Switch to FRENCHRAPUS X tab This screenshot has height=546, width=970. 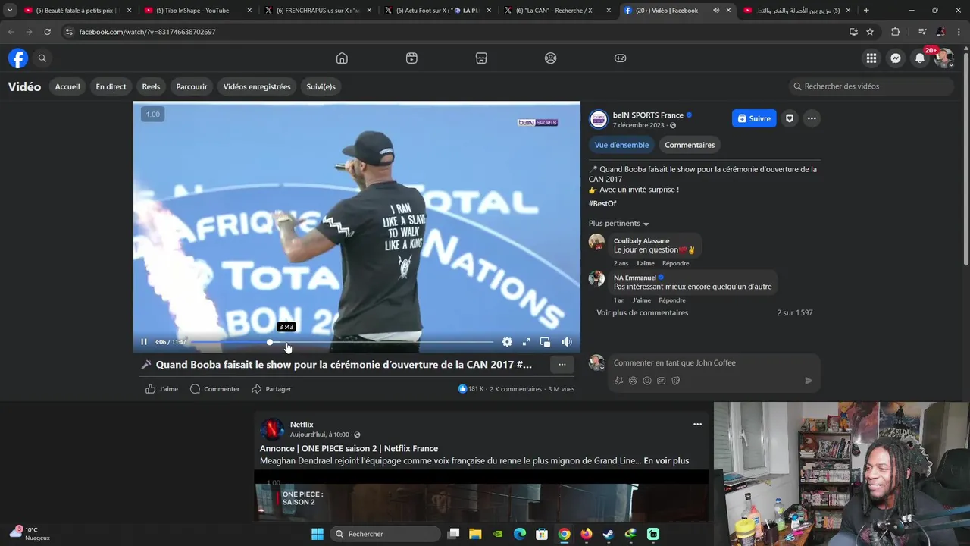pos(318,11)
